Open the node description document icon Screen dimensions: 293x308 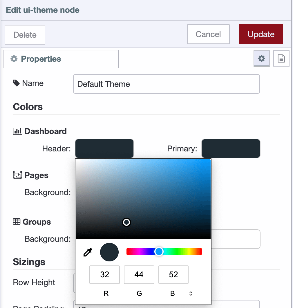pos(281,58)
